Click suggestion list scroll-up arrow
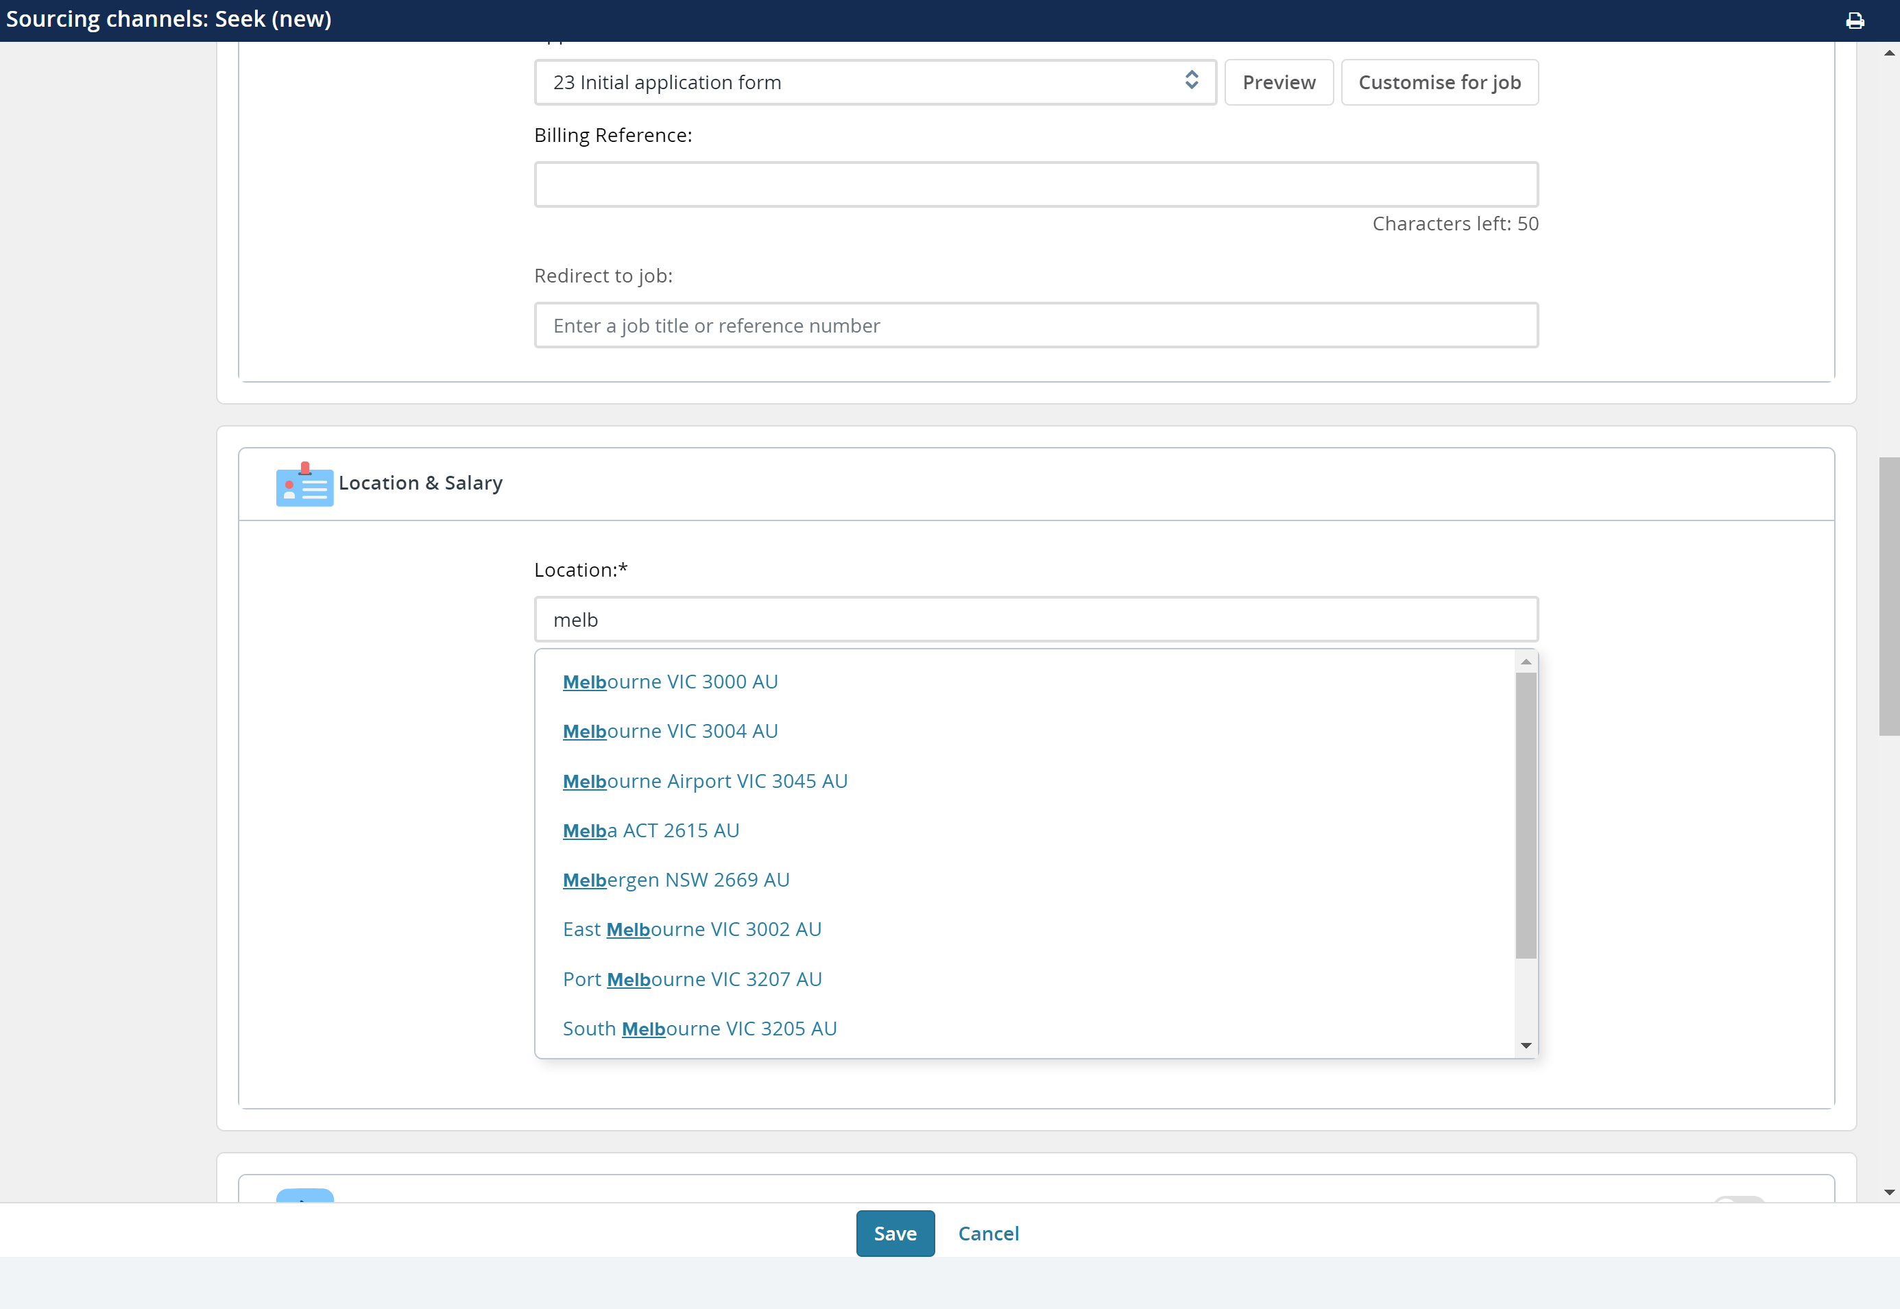The width and height of the screenshot is (1900, 1309). [1525, 662]
